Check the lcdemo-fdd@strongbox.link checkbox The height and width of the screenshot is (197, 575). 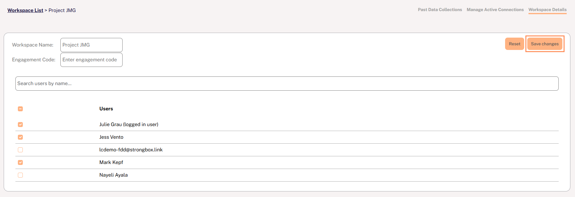pyautogui.click(x=20, y=150)
